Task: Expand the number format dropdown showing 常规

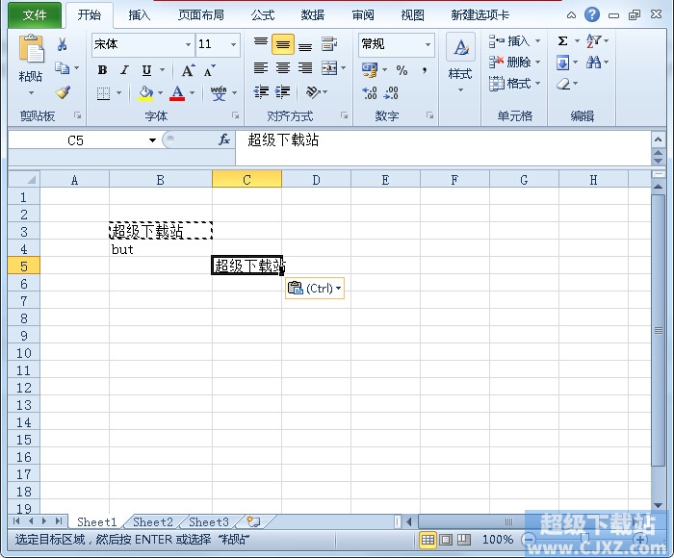Action: click(428, 44)
